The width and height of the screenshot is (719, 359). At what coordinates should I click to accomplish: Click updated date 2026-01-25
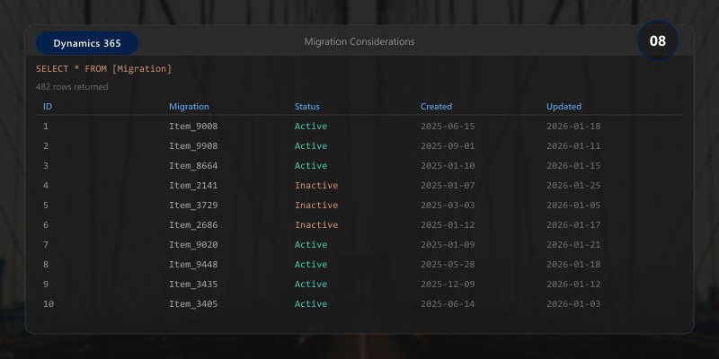pos(573,186)
